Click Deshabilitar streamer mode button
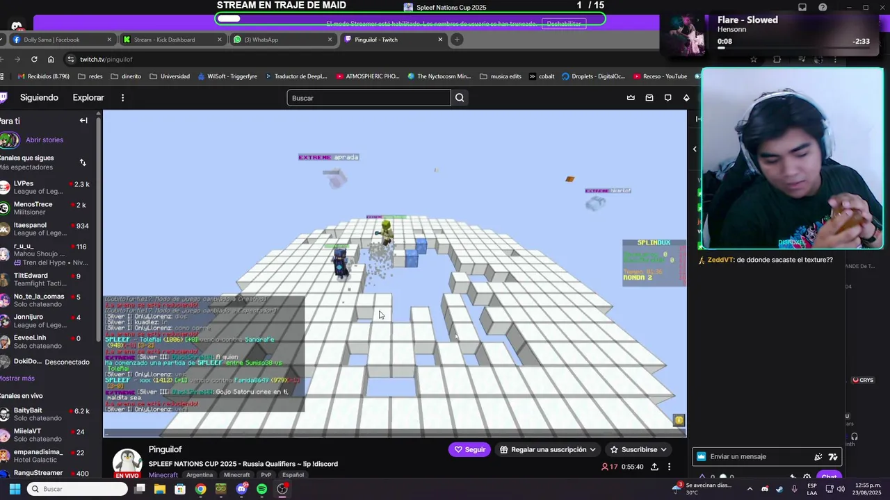890x500 pixels. [563, 24]
